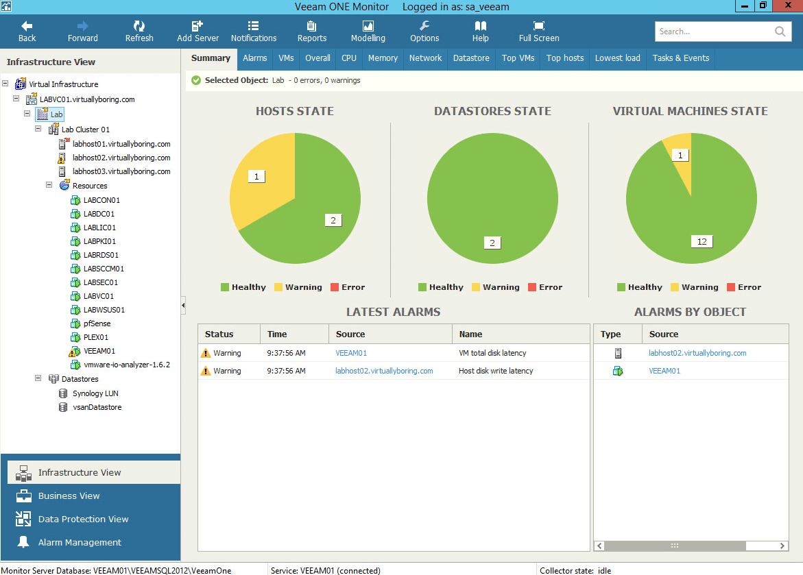Select the LABVC01.virtuallyboring.com vCenter icon
Viewport: 803px width, 575px height.
coord(32,99)
